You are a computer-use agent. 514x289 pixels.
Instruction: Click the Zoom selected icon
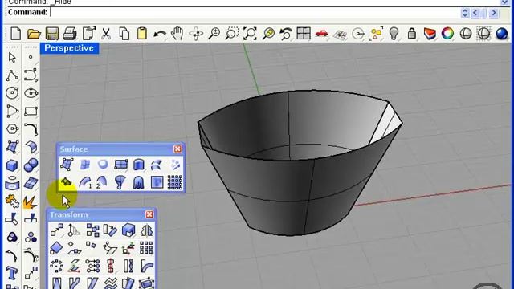pos(268,34)
